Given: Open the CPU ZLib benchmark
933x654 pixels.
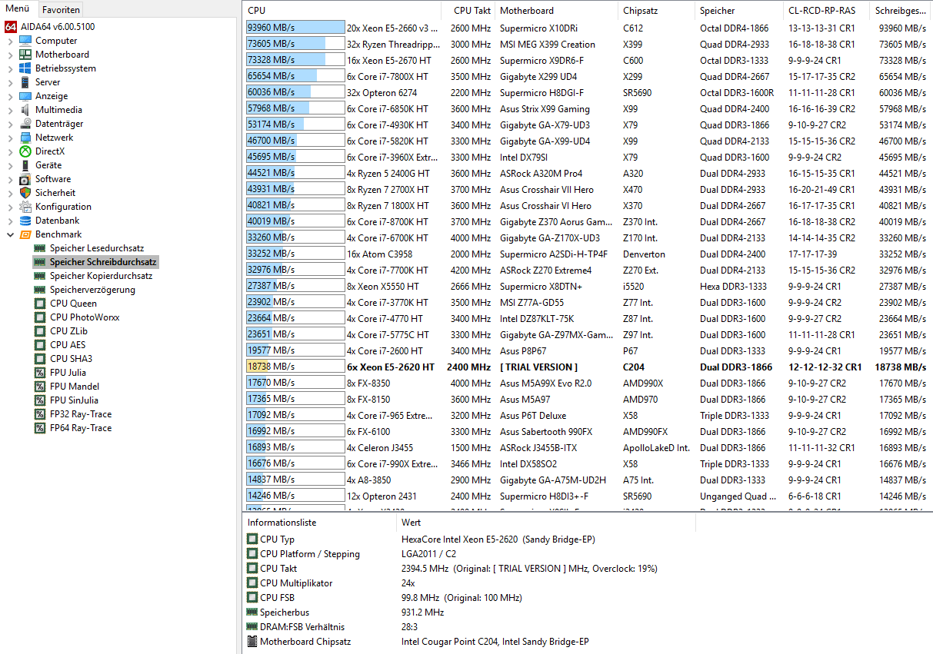Looking at the screenshot, I should [70, 331].
